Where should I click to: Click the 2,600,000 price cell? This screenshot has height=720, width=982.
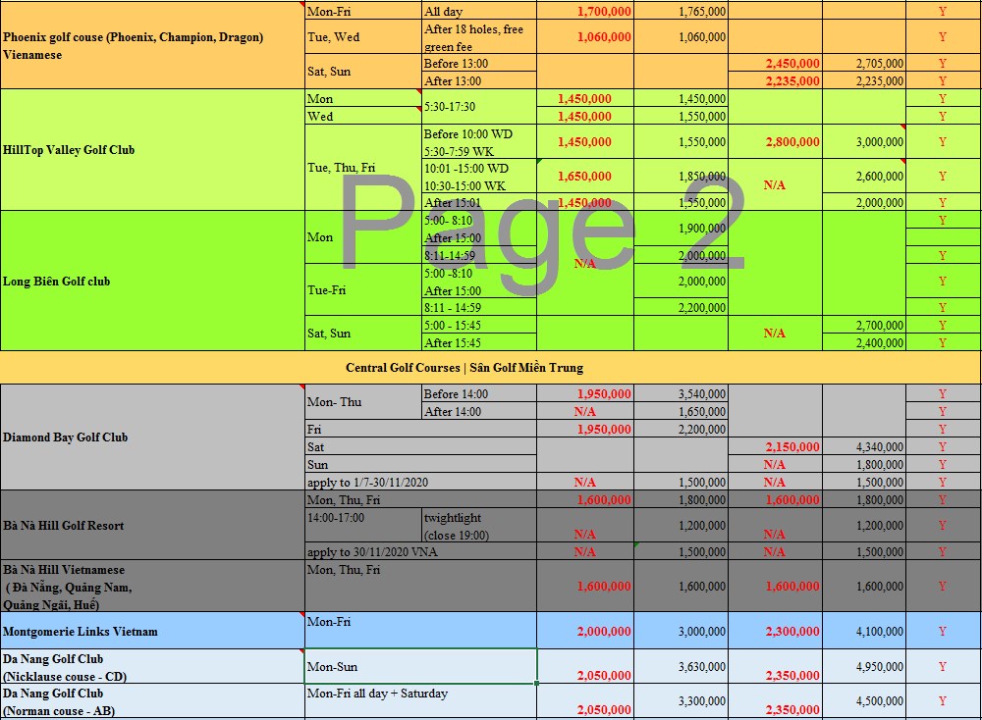point(864,177)
